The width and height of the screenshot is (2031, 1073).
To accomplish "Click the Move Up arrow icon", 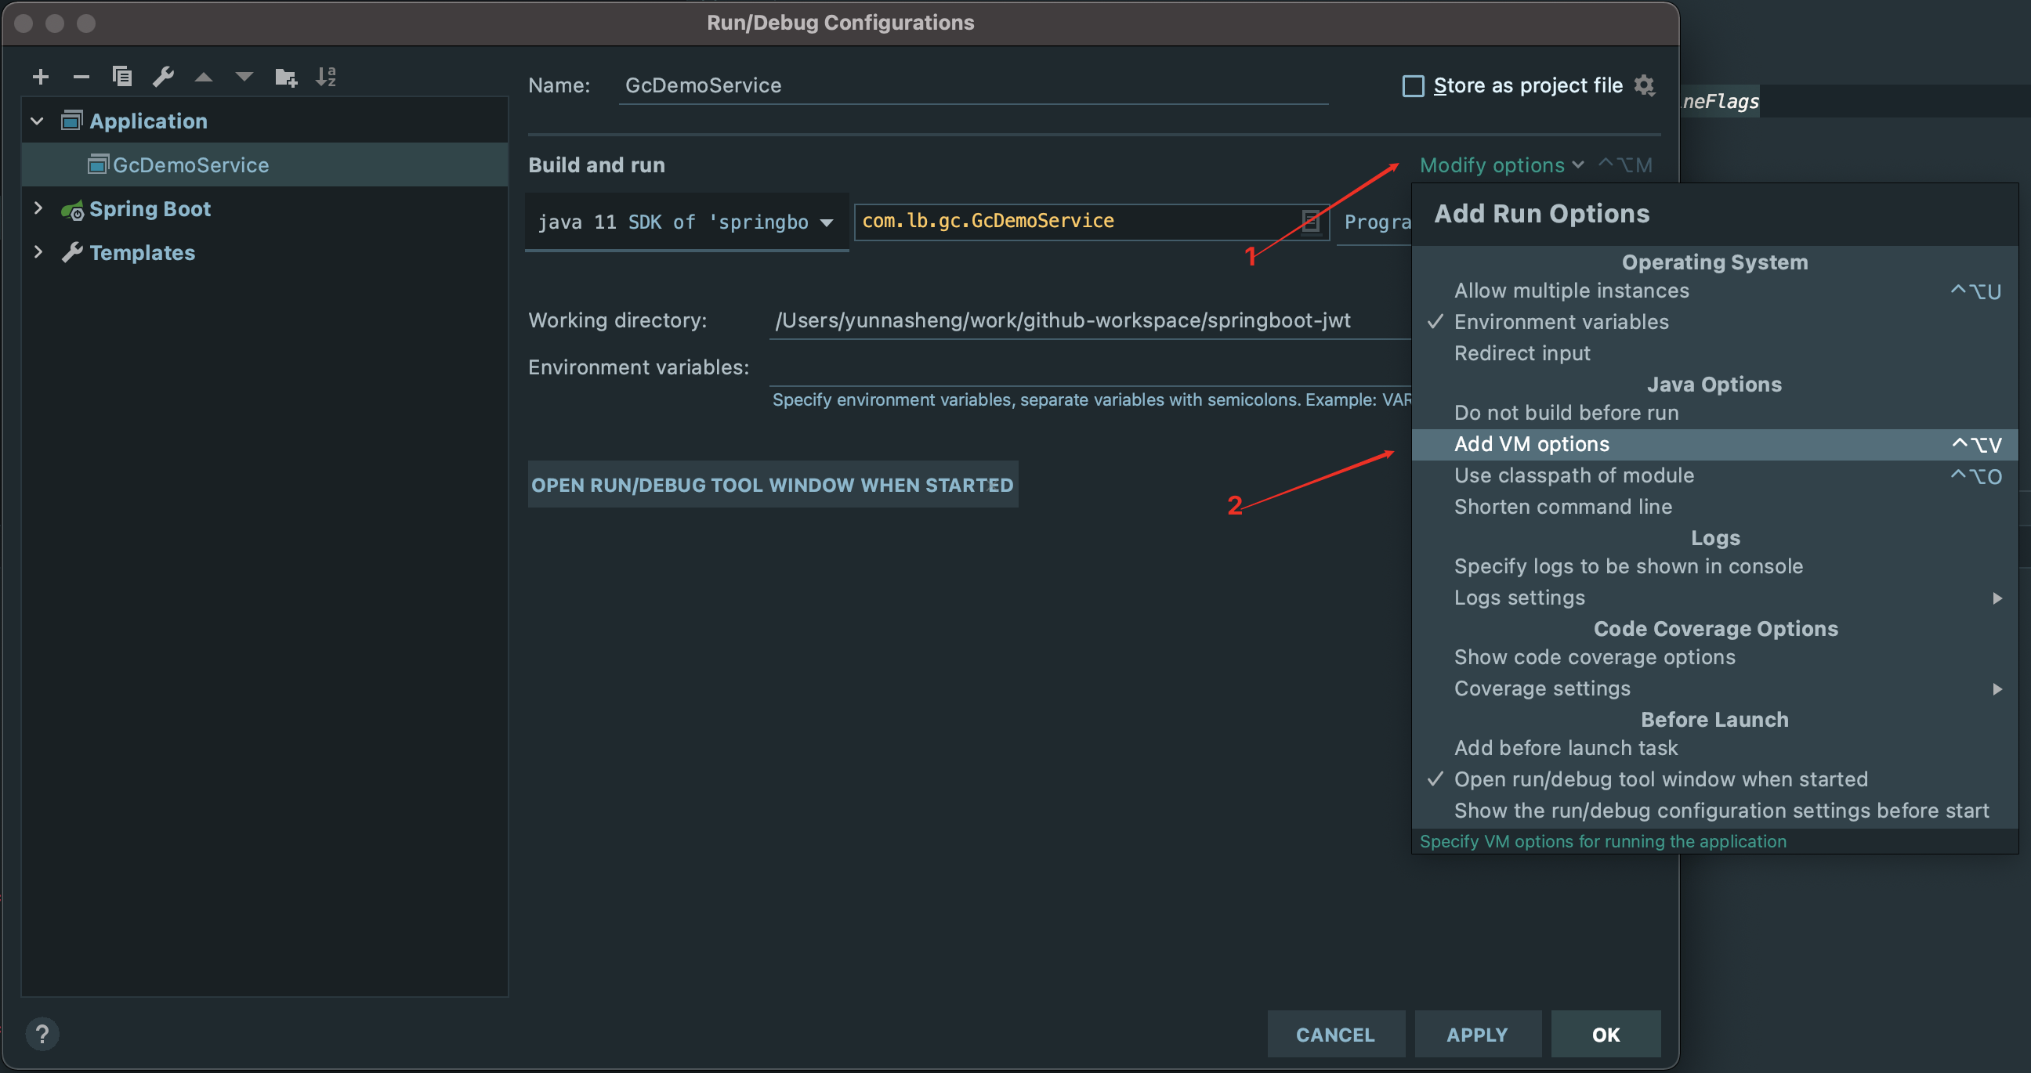I will coord(204,77).
